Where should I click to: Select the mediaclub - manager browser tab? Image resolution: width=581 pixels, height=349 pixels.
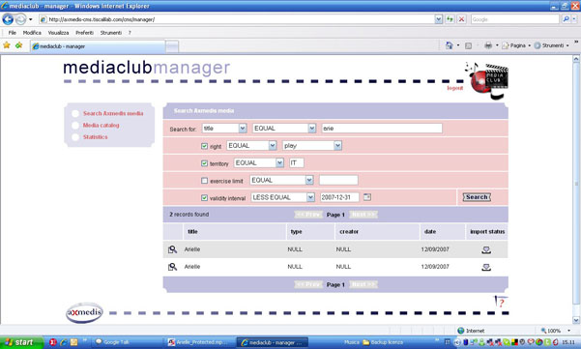[x=98, y=46]
